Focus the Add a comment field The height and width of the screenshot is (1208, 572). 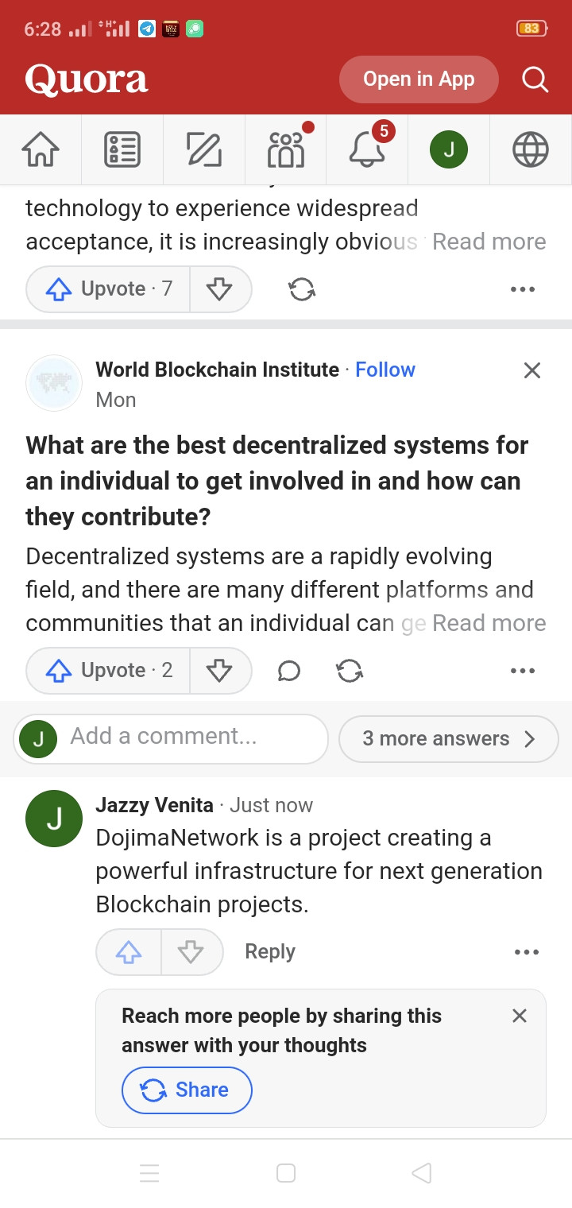click(171, 739)
